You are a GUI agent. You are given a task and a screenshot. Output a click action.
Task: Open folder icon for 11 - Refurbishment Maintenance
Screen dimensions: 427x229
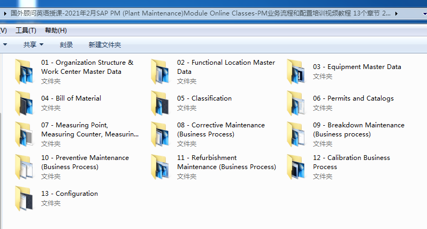160,167
